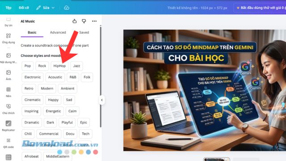Pick the Energetic mood
Screen dimensions: 286x161
(53, 111)
